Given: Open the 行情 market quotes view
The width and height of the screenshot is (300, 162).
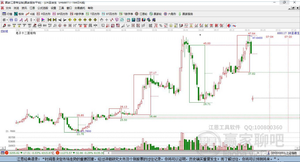Looking at the screenshot, I should click(x=7, y=14).
